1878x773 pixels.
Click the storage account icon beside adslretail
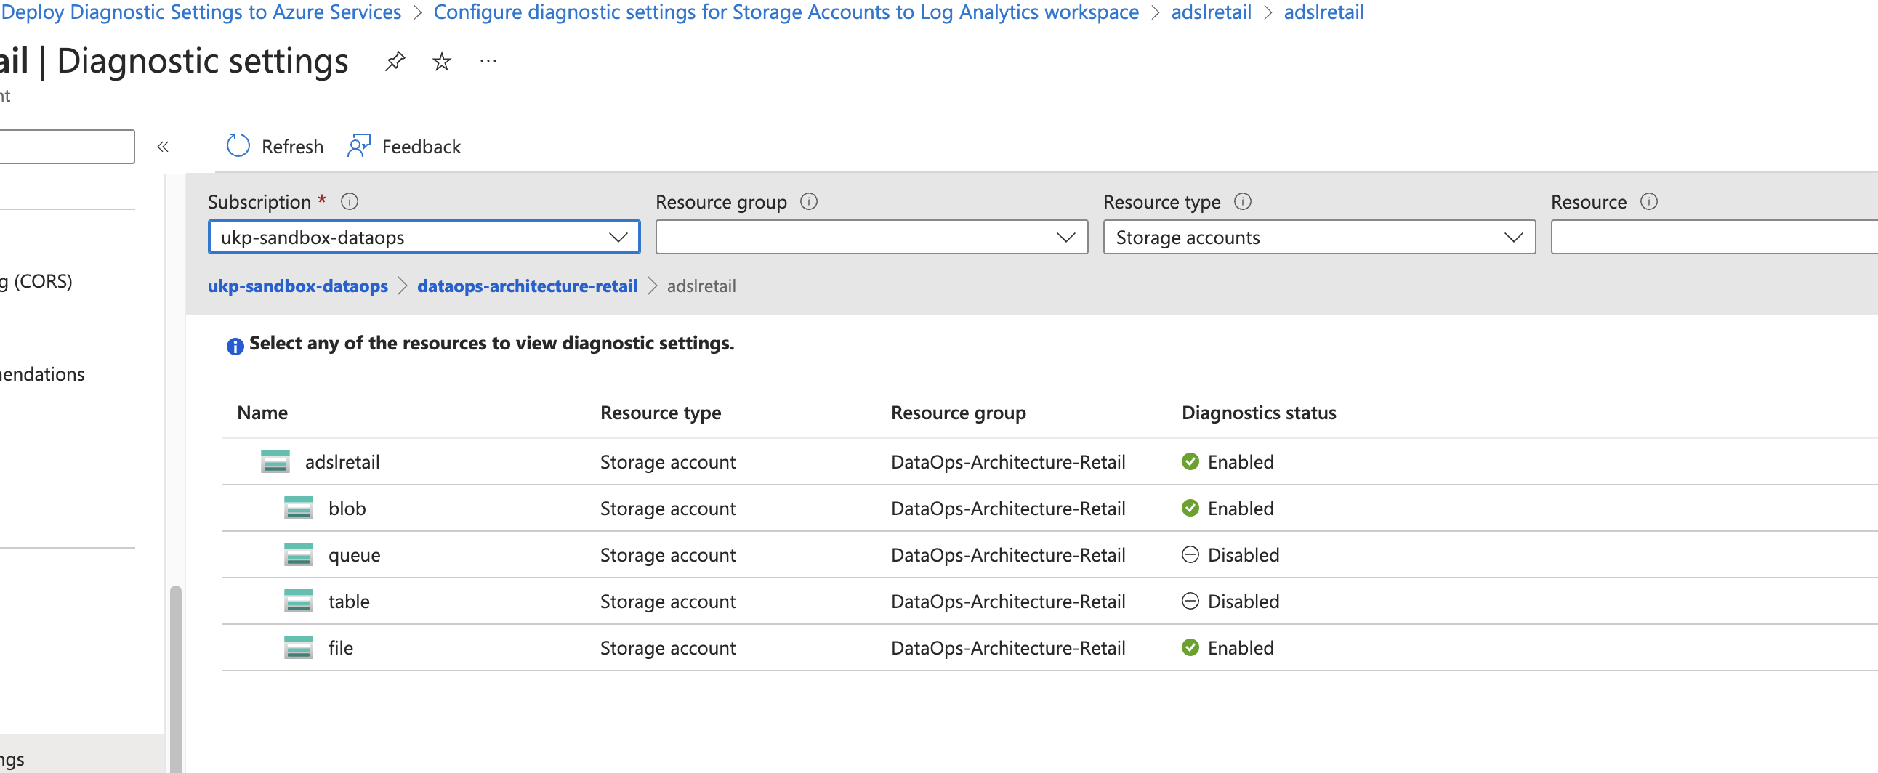(274, 461)
